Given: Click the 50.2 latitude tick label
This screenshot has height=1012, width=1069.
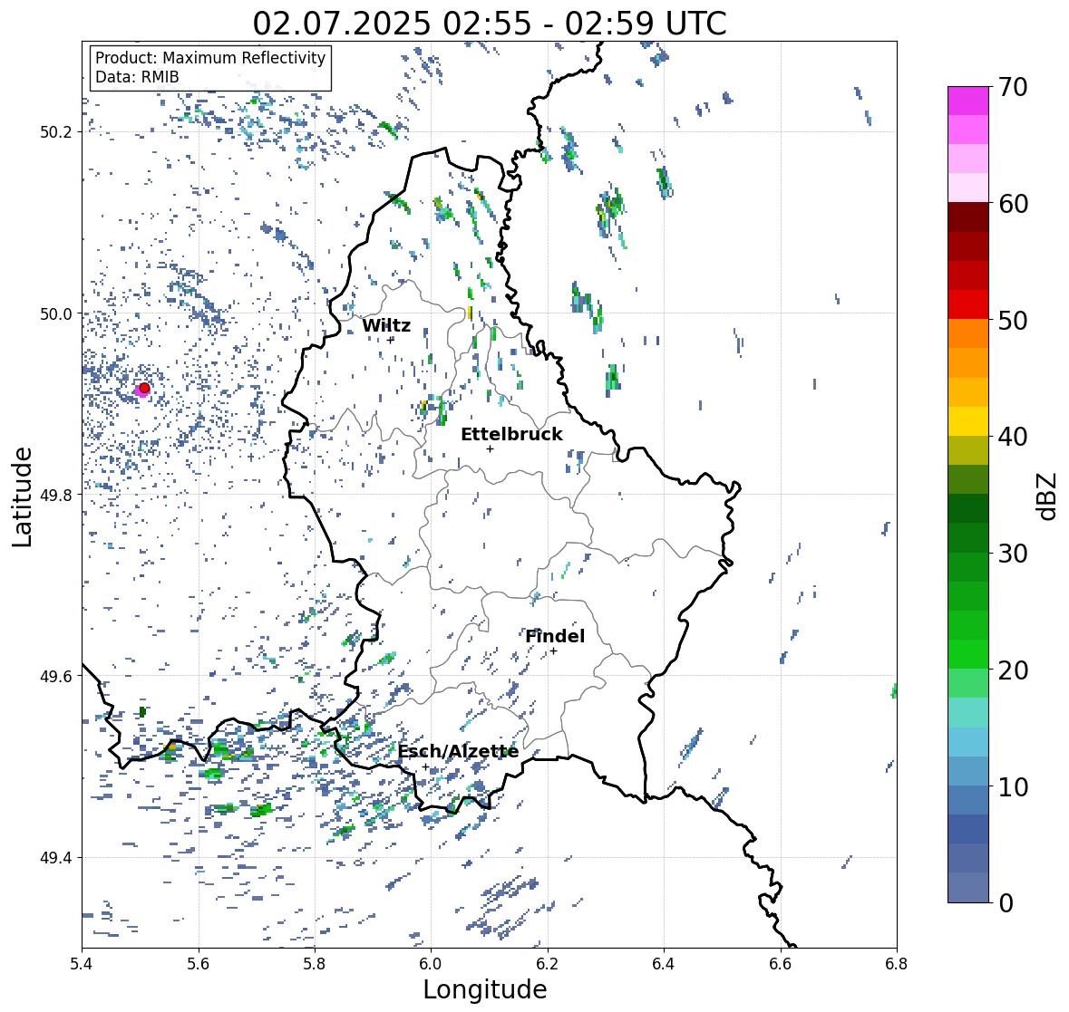Looking at the screenshot, I should 55,131.
